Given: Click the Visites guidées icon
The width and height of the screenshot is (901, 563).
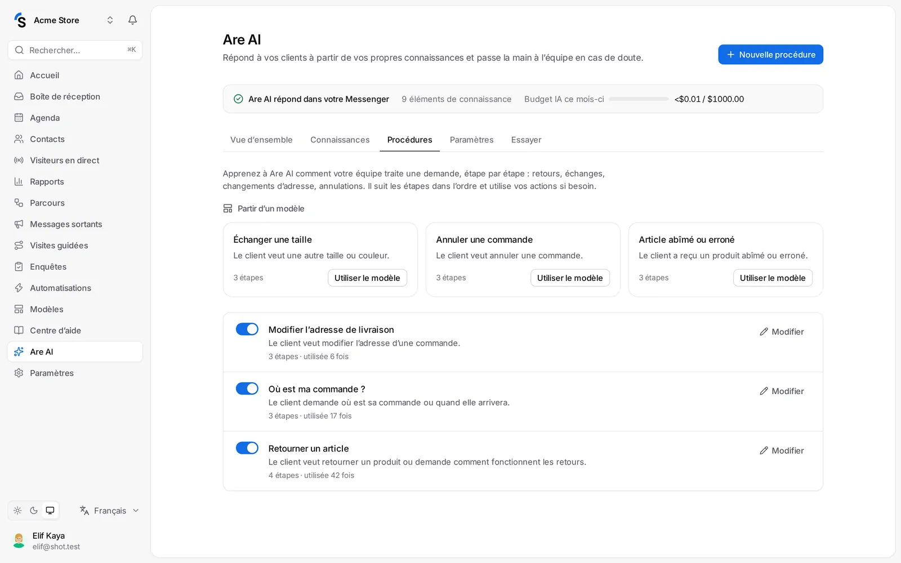Looking at the screenshot, I should [x=19, y=245].
